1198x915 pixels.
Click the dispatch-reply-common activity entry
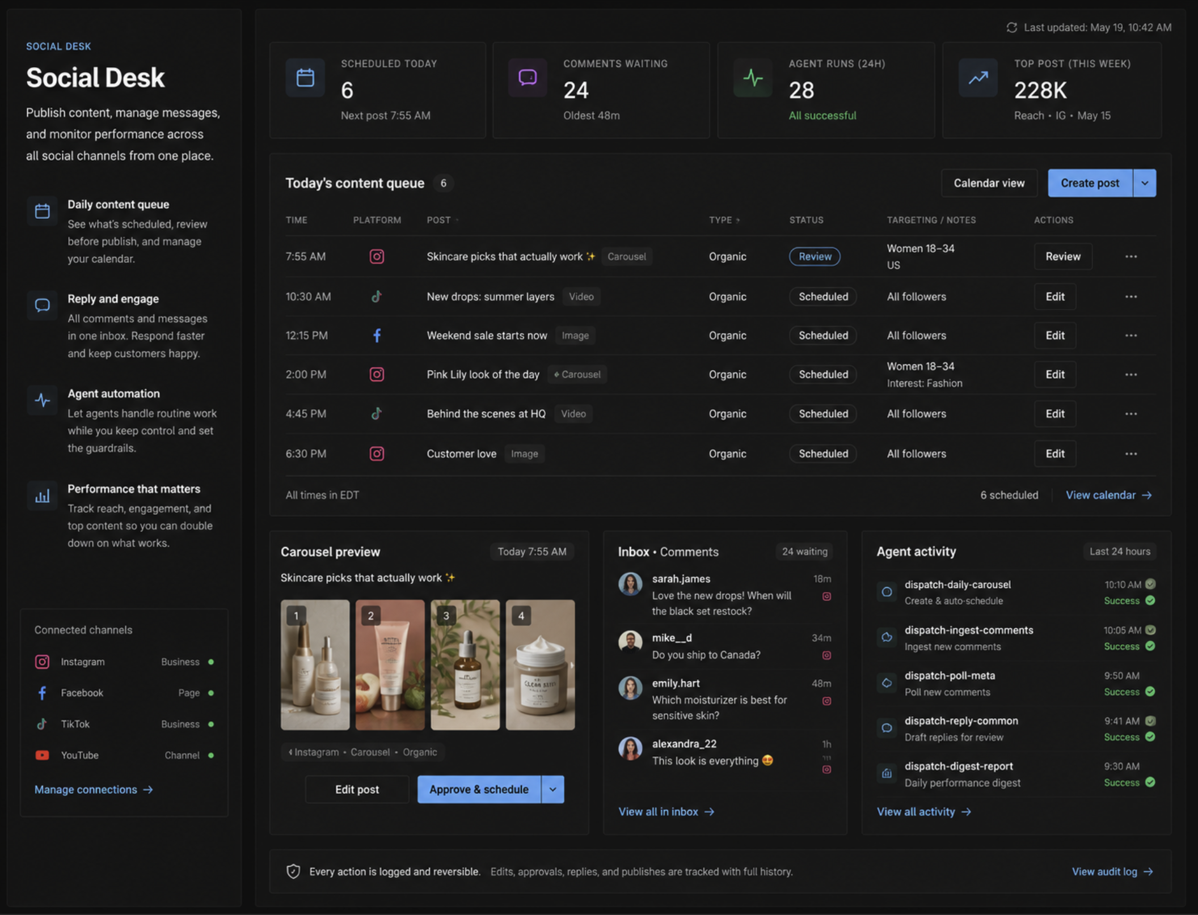(x=1016, y=728)
